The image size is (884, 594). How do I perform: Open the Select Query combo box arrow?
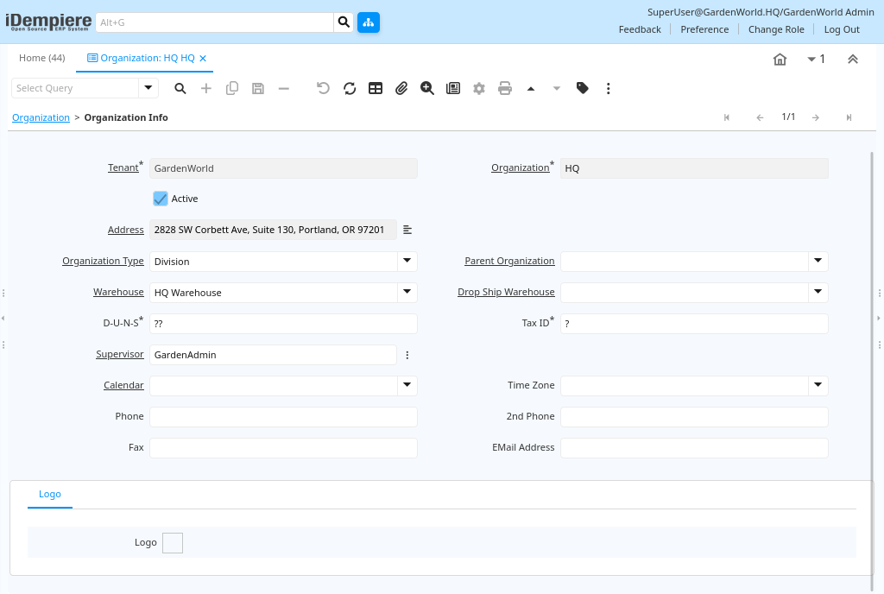(148, 88)
